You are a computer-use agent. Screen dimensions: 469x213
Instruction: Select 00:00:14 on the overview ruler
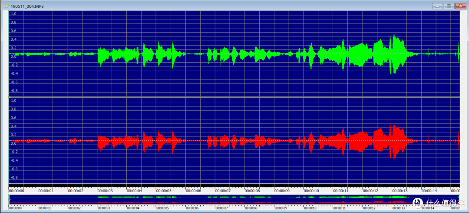(x=428, y=208)
